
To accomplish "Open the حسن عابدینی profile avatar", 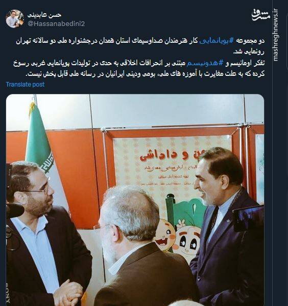I will (15, 19).
